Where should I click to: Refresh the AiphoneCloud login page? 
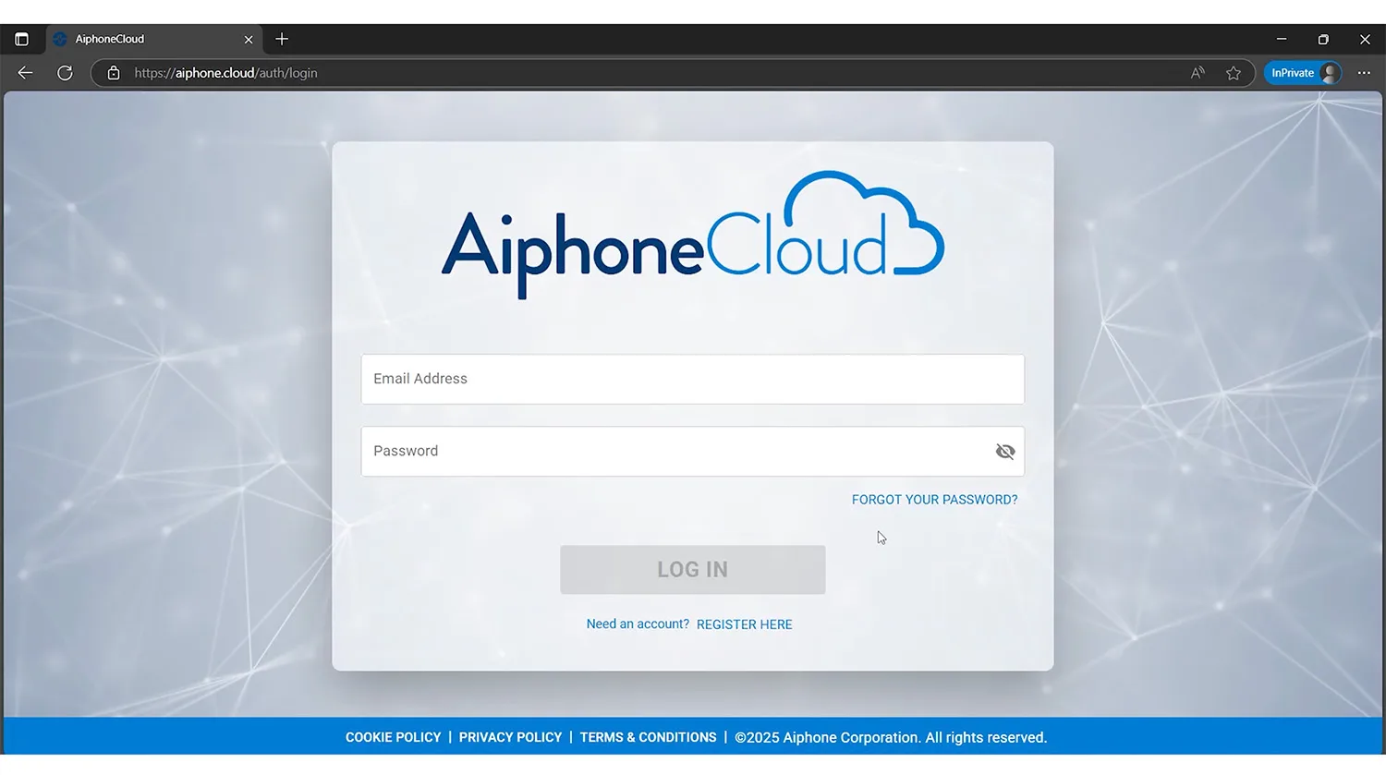pyautogui.click(x=65, y=73)
